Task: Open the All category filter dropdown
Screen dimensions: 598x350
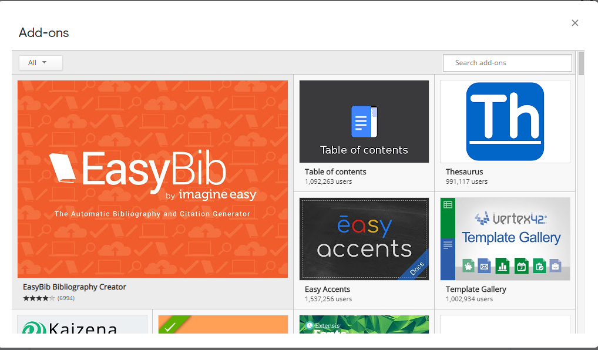Action: coord(41,62)
